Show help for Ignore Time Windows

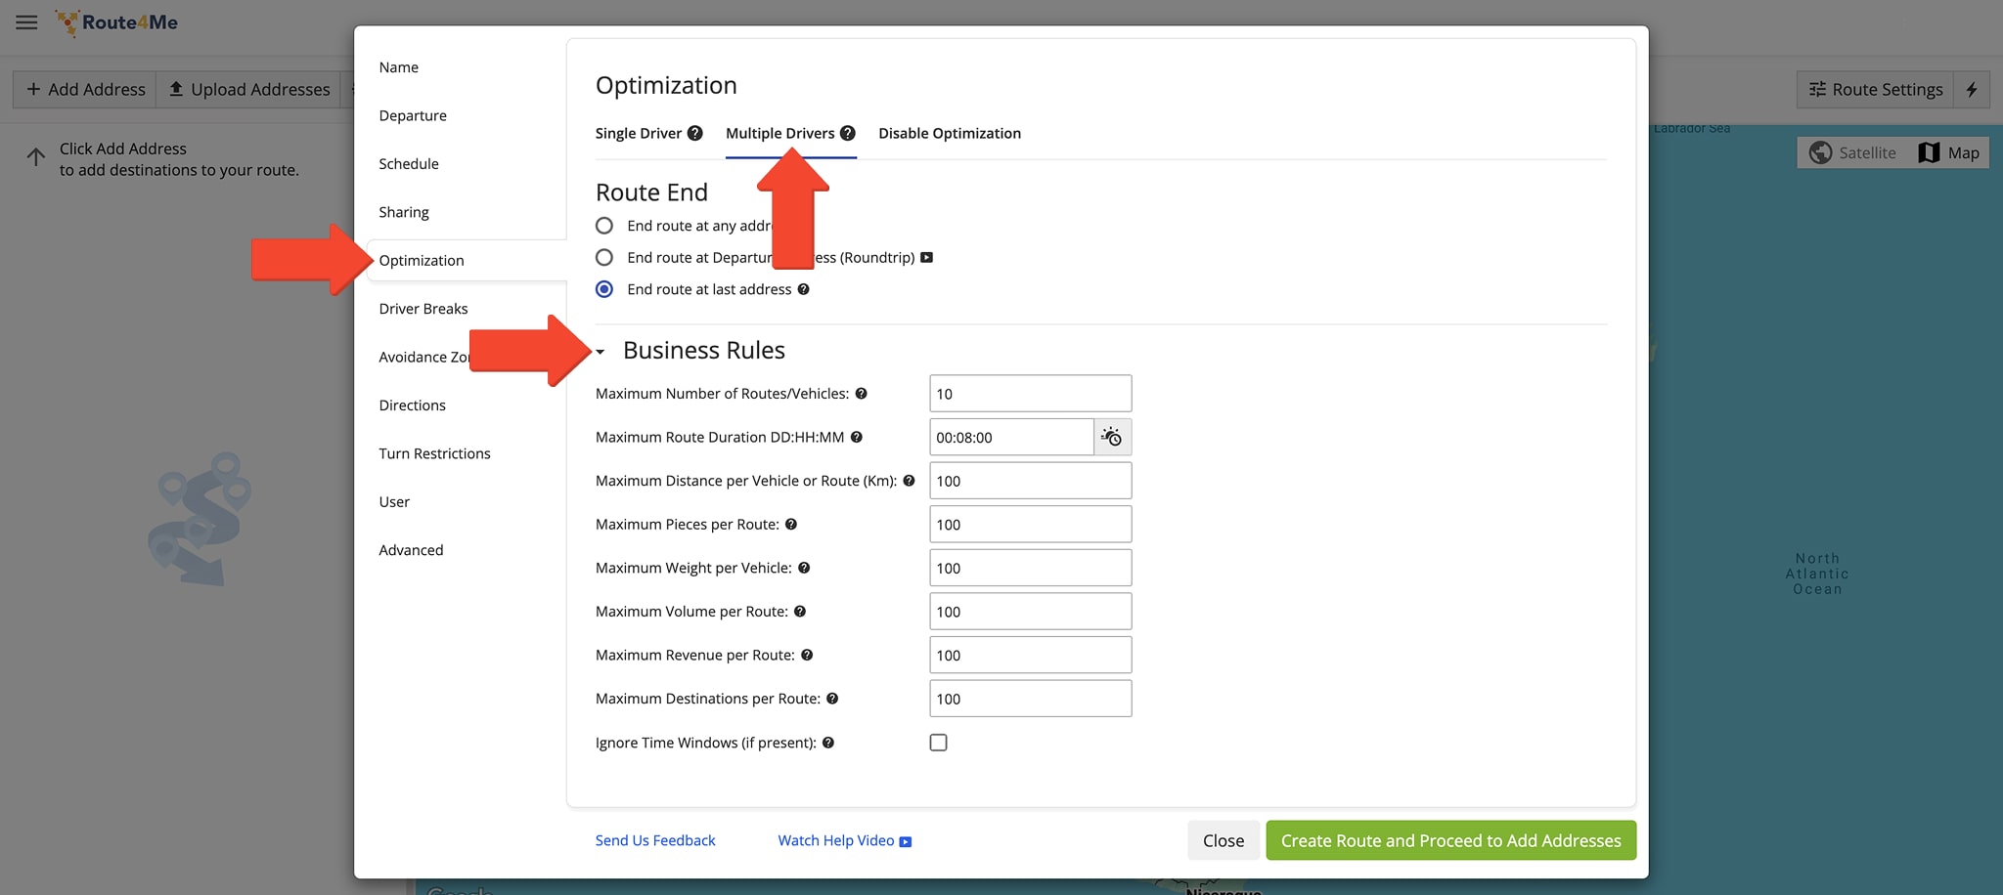(828, 743)
